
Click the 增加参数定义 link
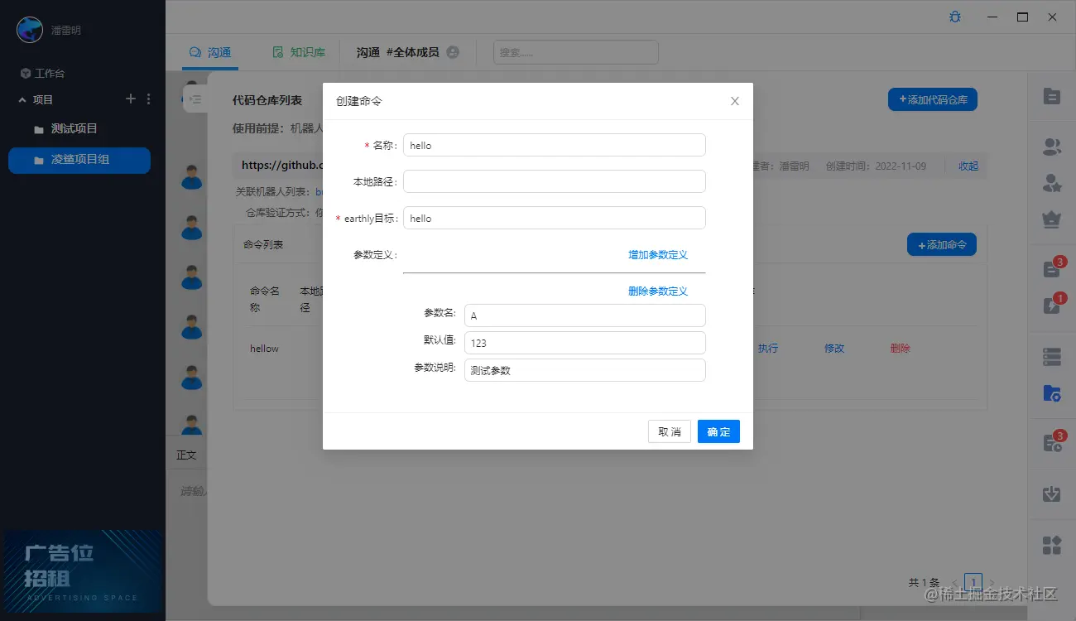(658, 255)
